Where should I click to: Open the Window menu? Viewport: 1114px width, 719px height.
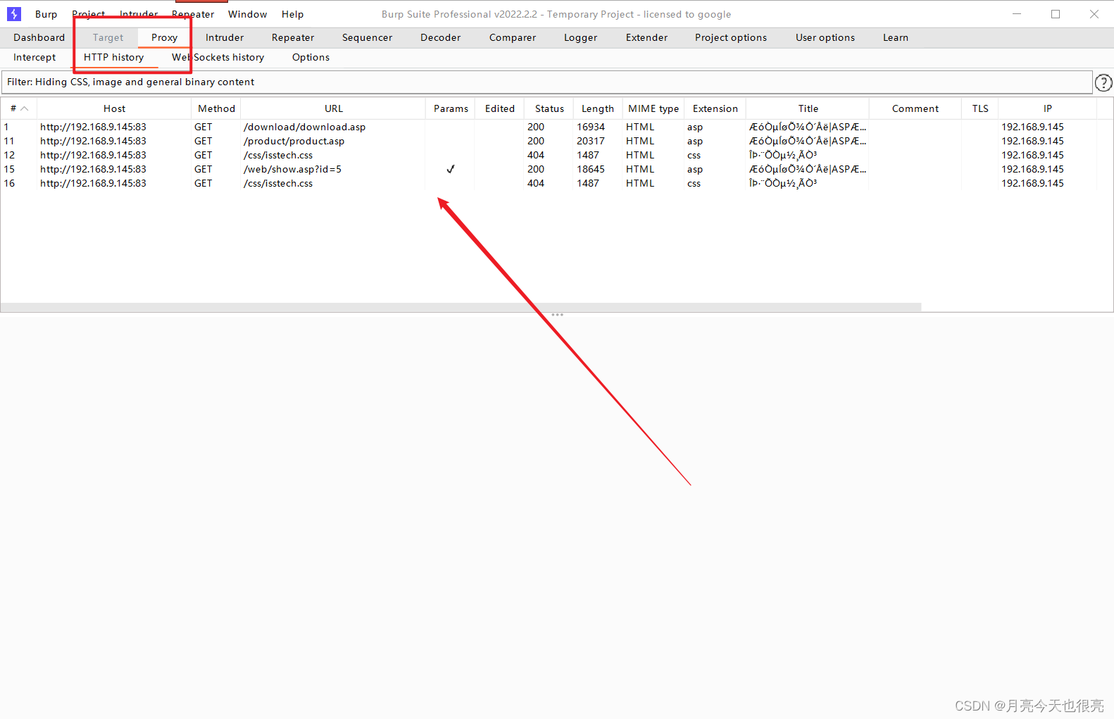coord(247,14)
